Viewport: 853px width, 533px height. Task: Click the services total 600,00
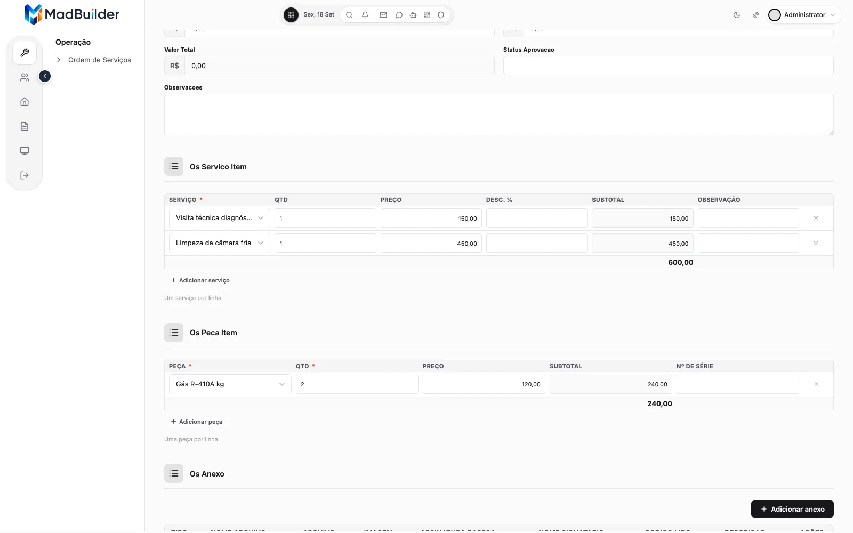[x=681, y=262]
